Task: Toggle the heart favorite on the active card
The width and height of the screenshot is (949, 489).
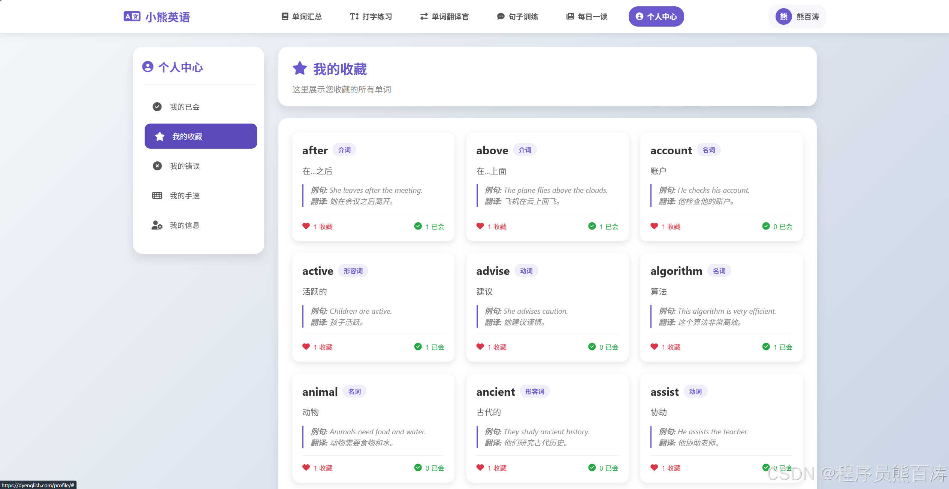Action: (x=306, y=346)
